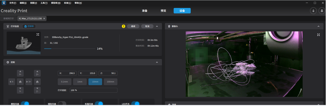This screenshot has height=106, width=326.
Task: Click the print progress bar
Action: tap(70, 48)
